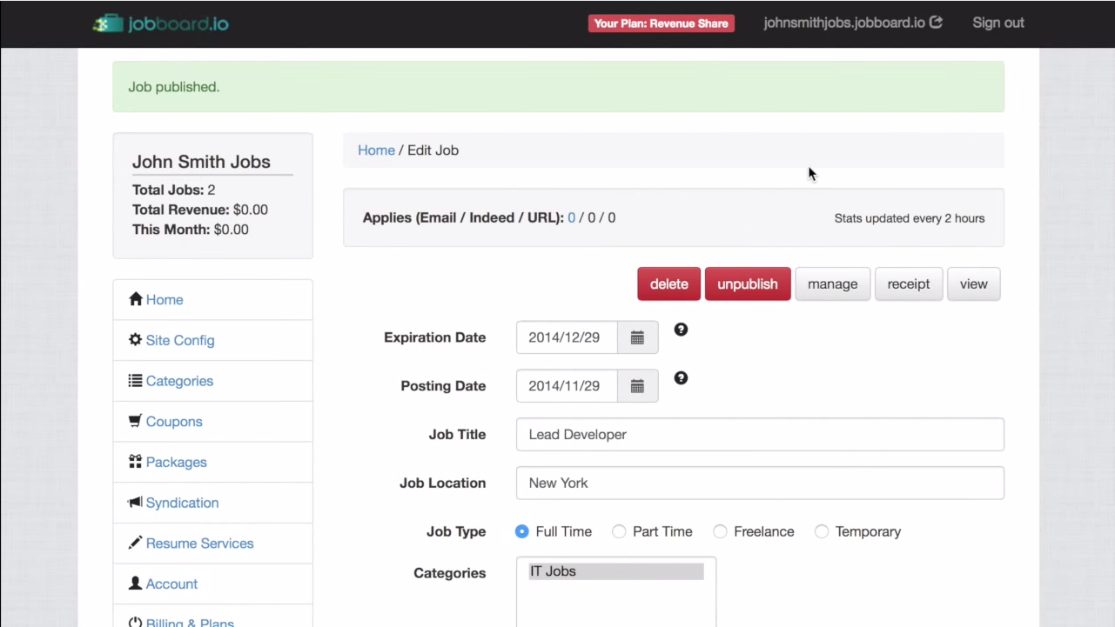The height and width of the screenshot is (627, 1115).
Task: Click into the Job Title field
Action: click(x=760, y=435)
